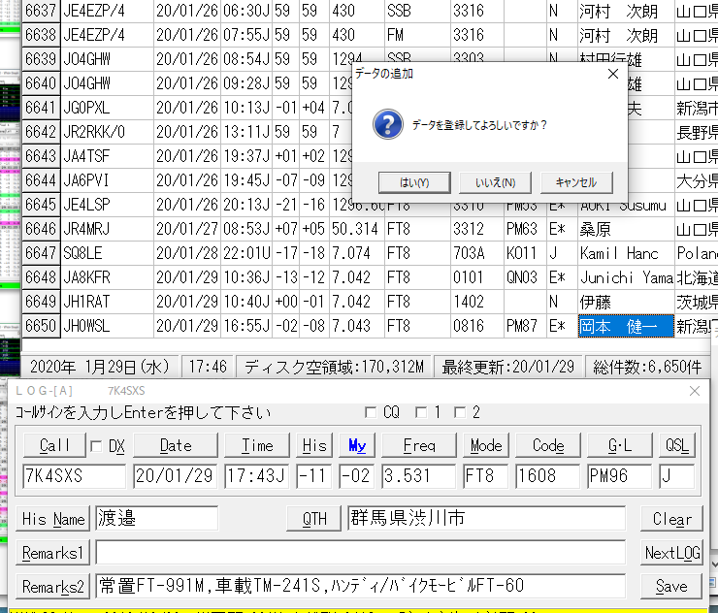The image size is (718, 613).
Task: Click grid locator field showing PM96
Action: click(620, 475)
